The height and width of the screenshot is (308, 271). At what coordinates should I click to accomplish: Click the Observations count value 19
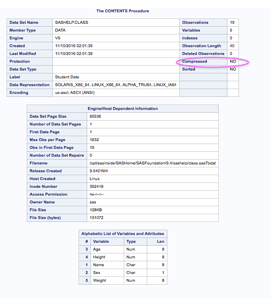pyautogui.click(x=232, y=23)
